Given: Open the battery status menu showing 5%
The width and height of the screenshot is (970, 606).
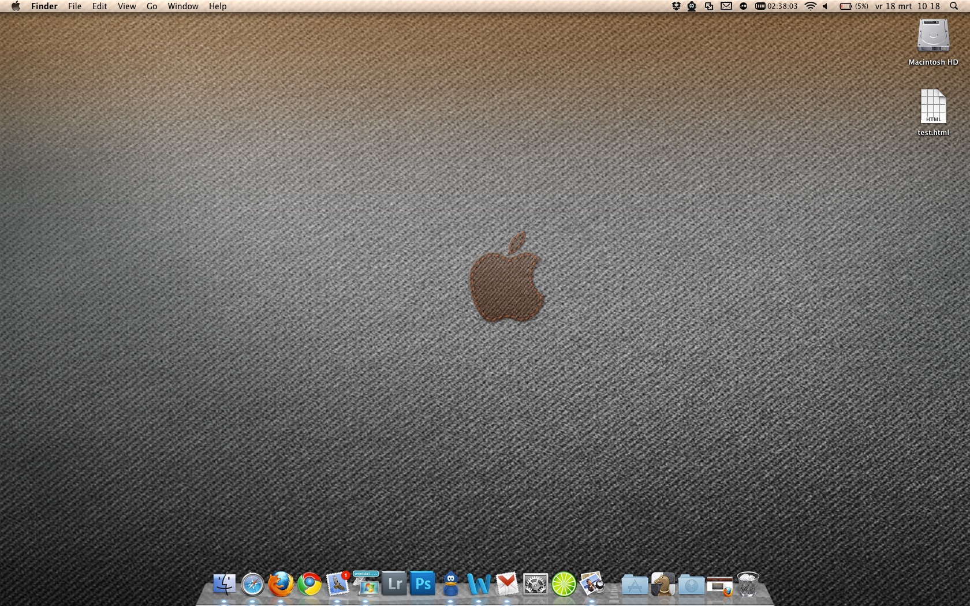Looking at the screenshot, I should pyautogui.click(x=854, y=6).
